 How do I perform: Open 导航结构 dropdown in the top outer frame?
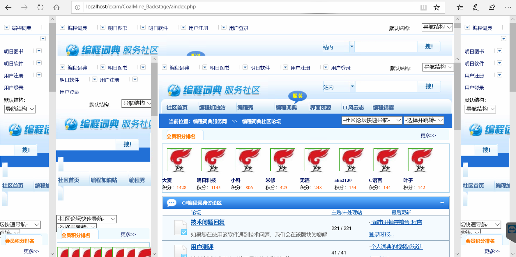tap(437, 27)
